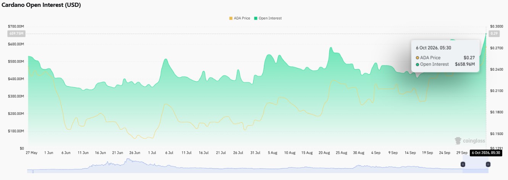
Task: Click the $658.96M Open Interest tooltip value
Action: point(465,64)
